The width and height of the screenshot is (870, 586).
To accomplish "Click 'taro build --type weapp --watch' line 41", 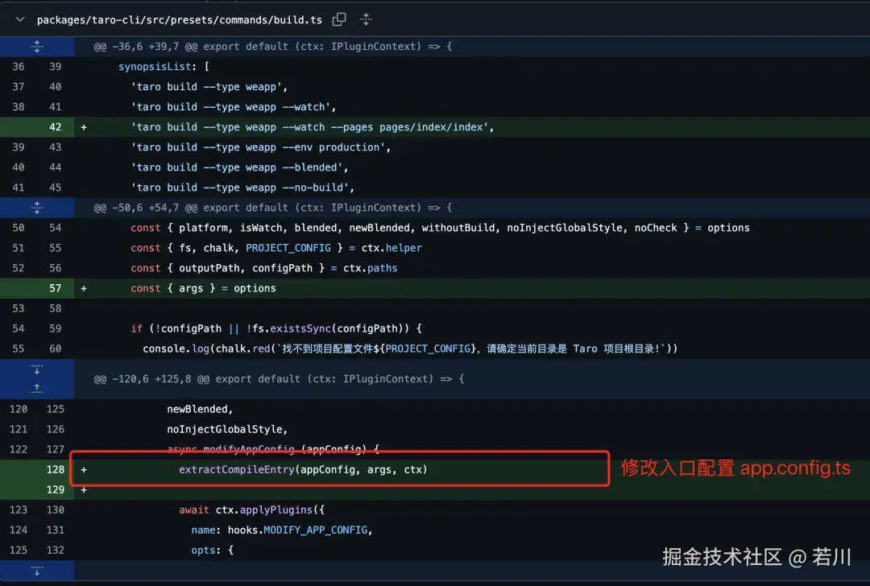I will pos(234,107).
